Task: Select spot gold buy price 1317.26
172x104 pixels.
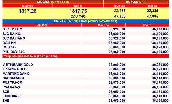Action: pos(28,11)
